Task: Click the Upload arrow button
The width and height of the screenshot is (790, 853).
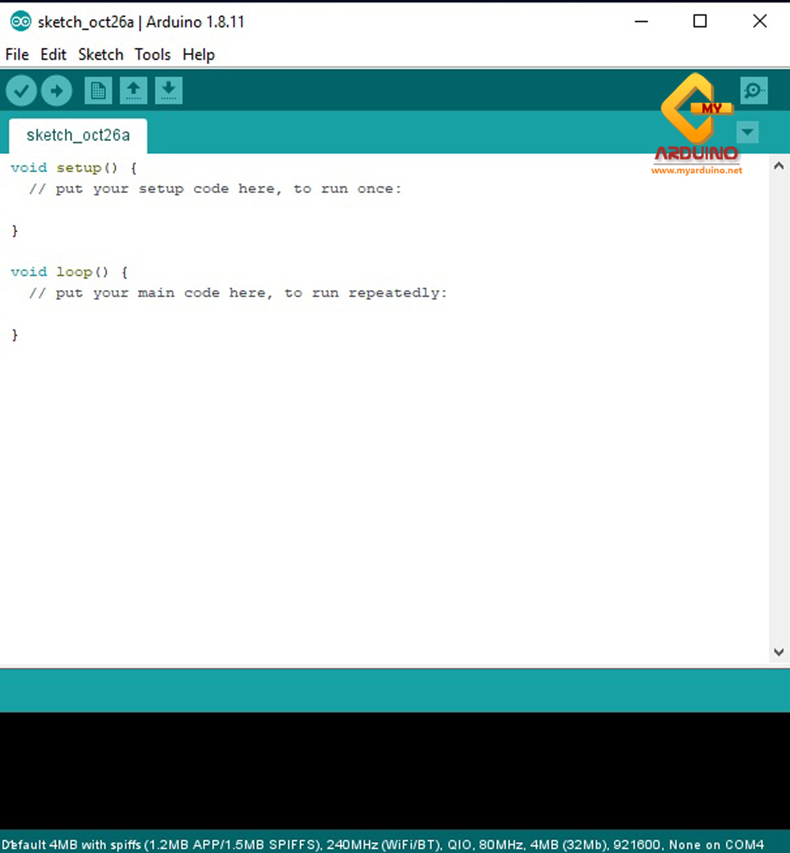Action: [x=56, y=91]
